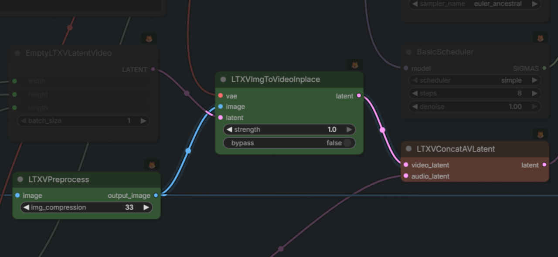This screenshot has width=558, height=257.
Task: Click the output_image socket on LTXVPreprocess
Action: click(156, 196)
